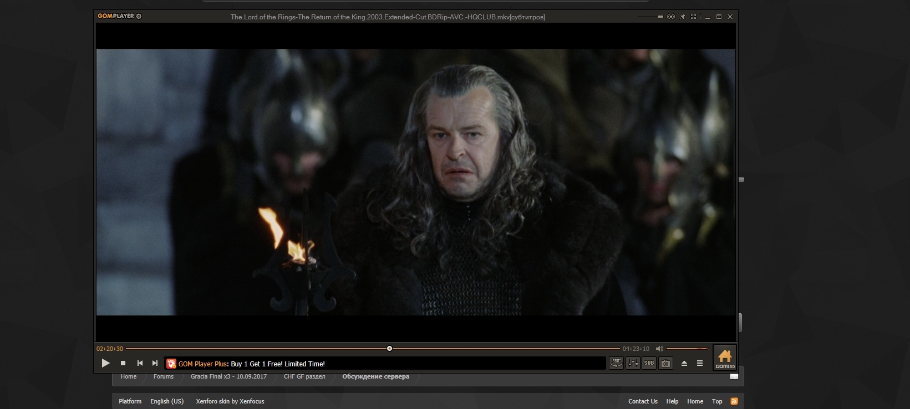Click the eject/open file icon
Image resolution: width=910 pixels, height=409 pixels.
click(684, 363)
